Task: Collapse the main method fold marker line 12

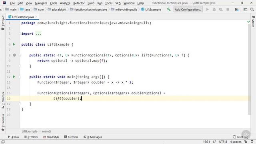Action: (x=20, y=77)
